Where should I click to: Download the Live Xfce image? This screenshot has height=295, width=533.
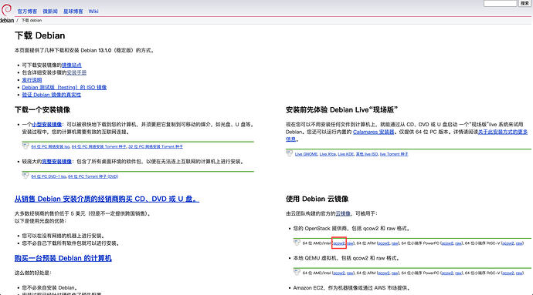click(x=328, y=154)
